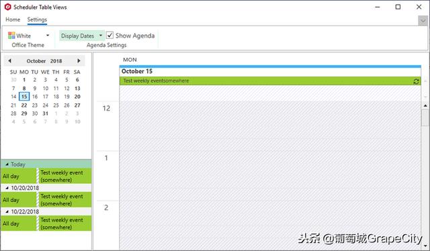Go to previous month in mini calendar
The height and width of the screenshot is (251, 430).
9,61
